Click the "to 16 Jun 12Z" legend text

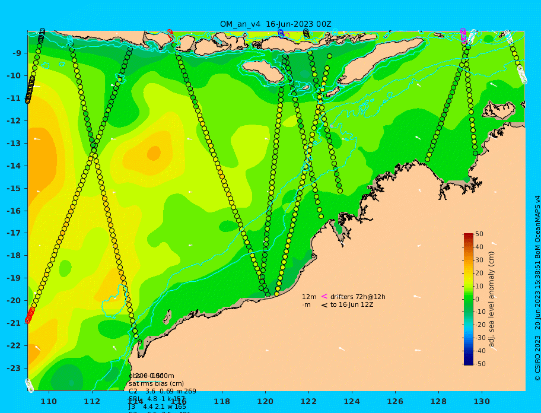point(352,304)
